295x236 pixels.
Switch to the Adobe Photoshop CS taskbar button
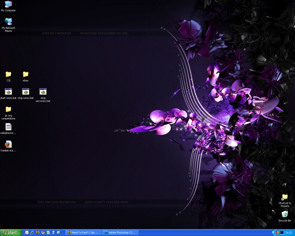coord(120,233)
